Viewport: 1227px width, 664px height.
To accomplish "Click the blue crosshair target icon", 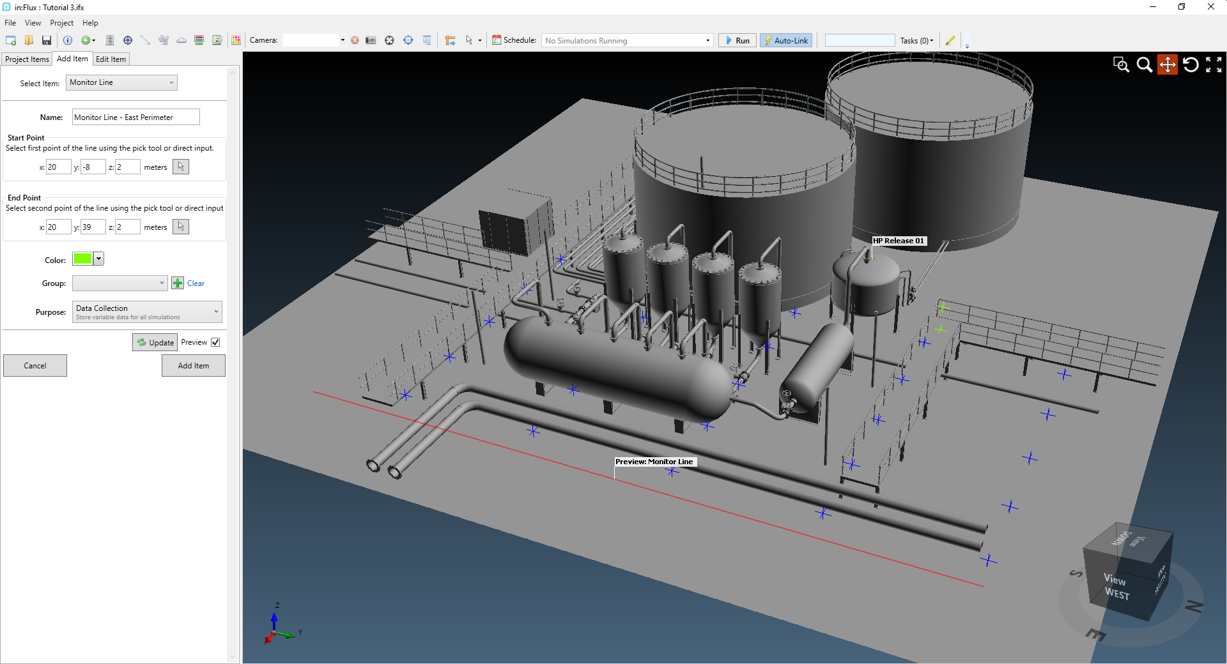I will [128, 40].
